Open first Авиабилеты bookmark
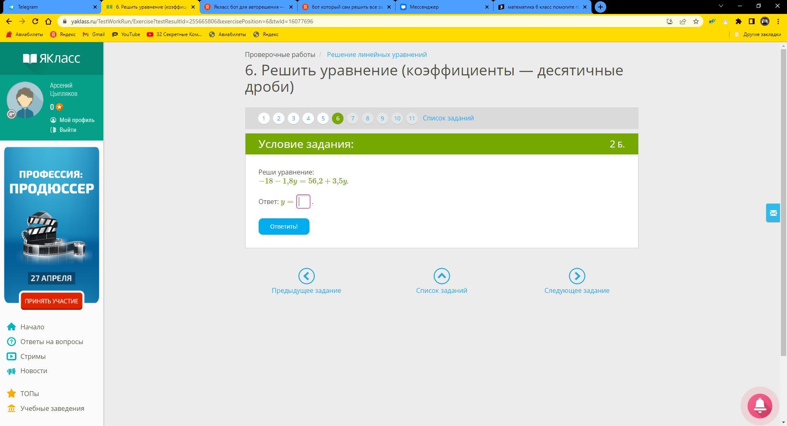The image size is (787, 426). [25, 34]
